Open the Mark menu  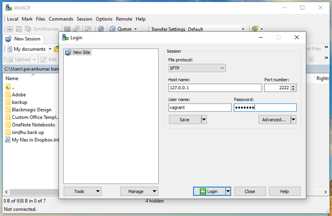(27, 19)
